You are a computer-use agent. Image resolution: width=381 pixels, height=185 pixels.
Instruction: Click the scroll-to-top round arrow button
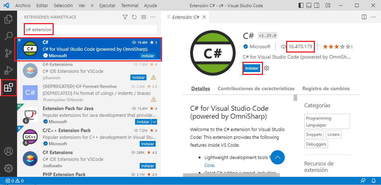278,157
